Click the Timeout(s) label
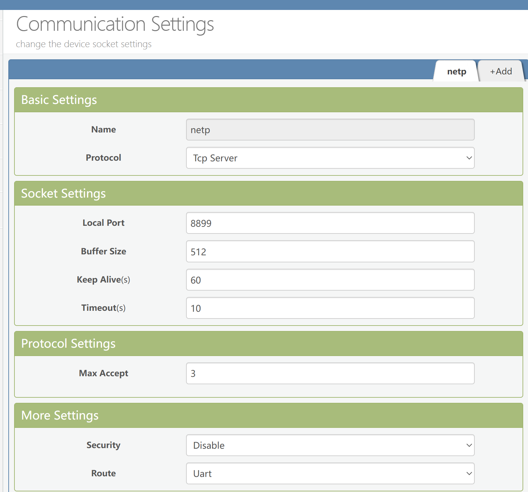The height and width of the screenshot is (492, 528). tap(103, 308)
